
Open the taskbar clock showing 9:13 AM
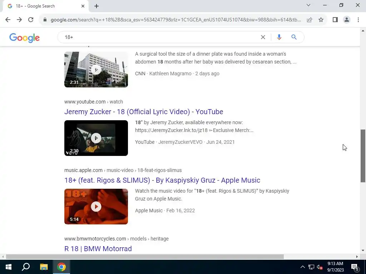(x=335, y=267)
